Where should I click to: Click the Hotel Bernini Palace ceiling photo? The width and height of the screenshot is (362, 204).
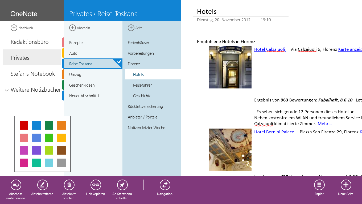230,150
